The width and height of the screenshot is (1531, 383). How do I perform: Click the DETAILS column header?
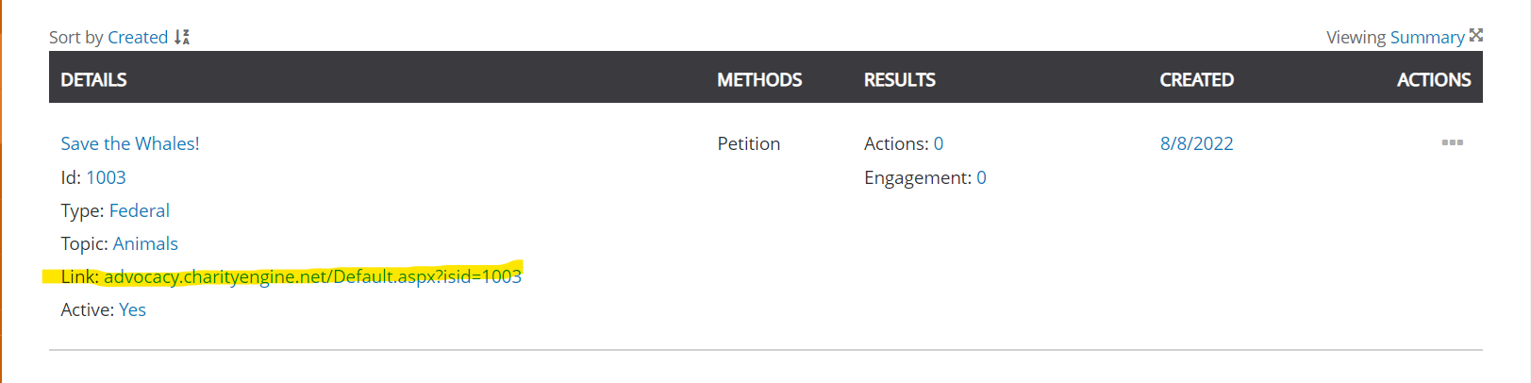point(93,80)
